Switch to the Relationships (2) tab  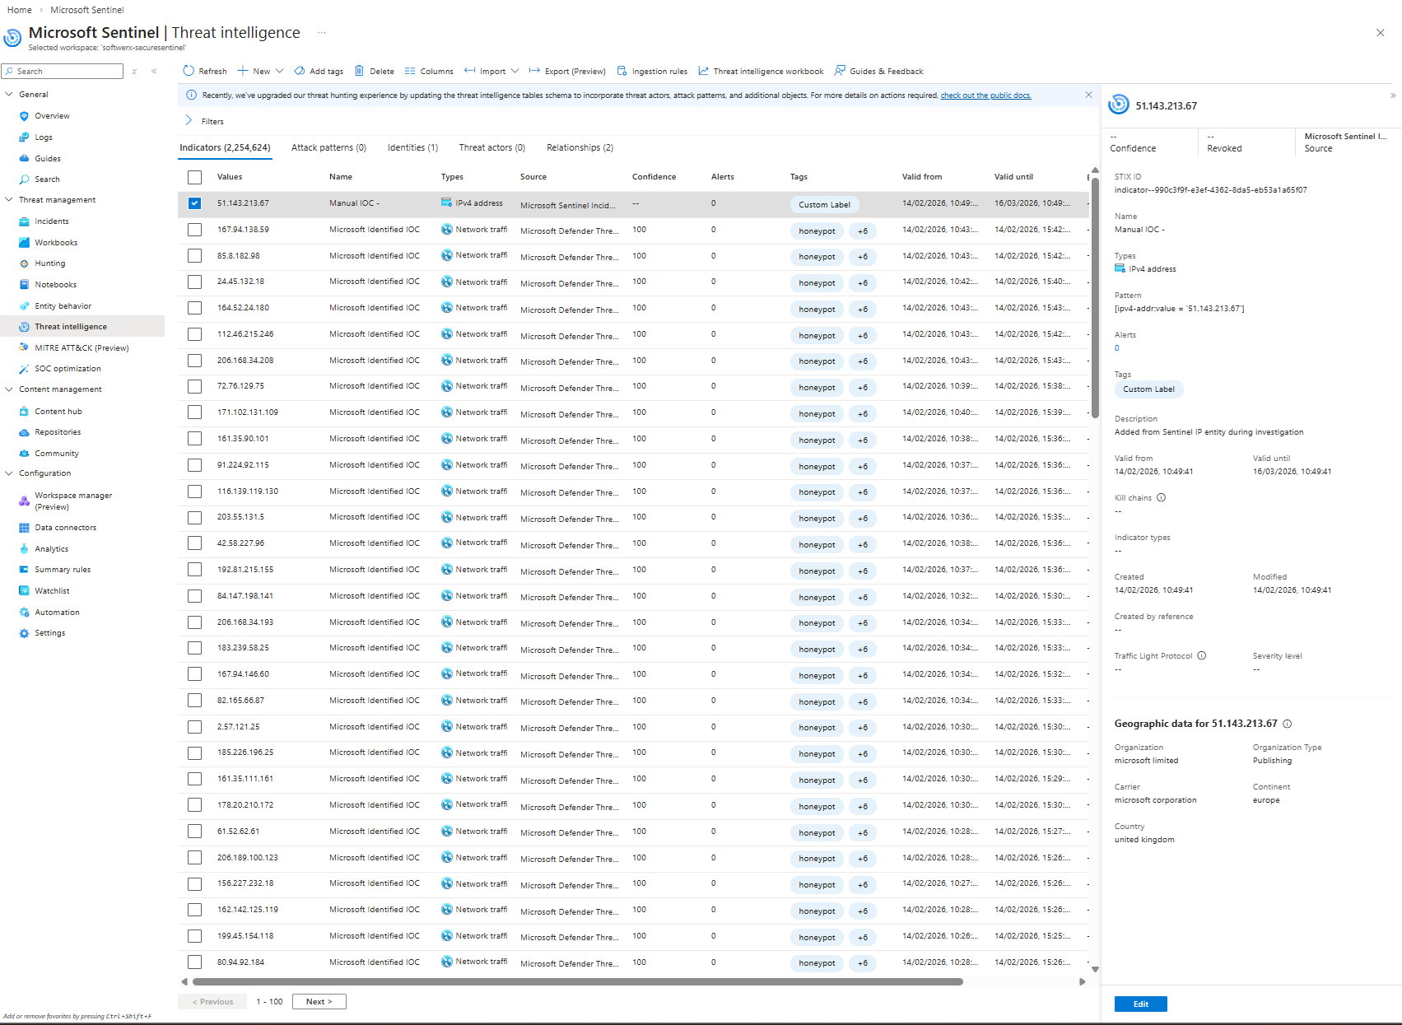pyautogui.click(x=580, y=147)
